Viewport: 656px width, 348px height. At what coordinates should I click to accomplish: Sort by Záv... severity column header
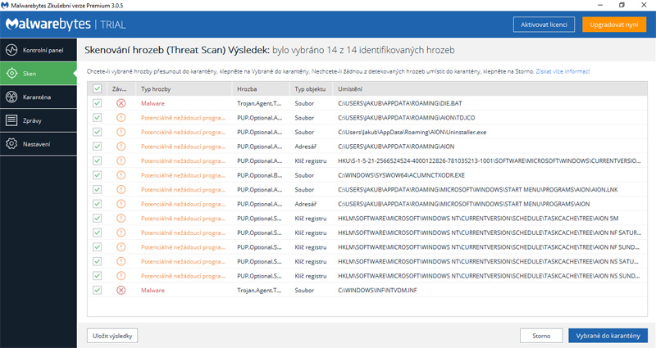point(121,89)
